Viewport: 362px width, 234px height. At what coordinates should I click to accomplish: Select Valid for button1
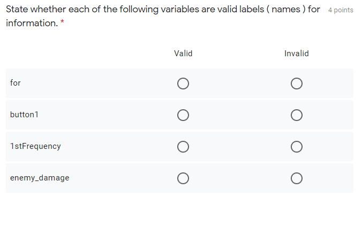(x=183, y=115)
